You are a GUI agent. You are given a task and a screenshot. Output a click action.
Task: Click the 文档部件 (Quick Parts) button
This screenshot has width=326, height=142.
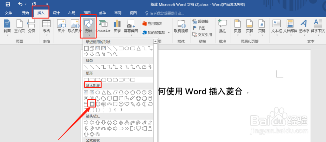[290, 28]
